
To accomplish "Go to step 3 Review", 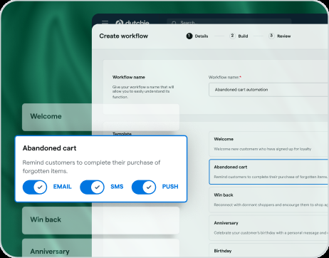I will 279,36.
